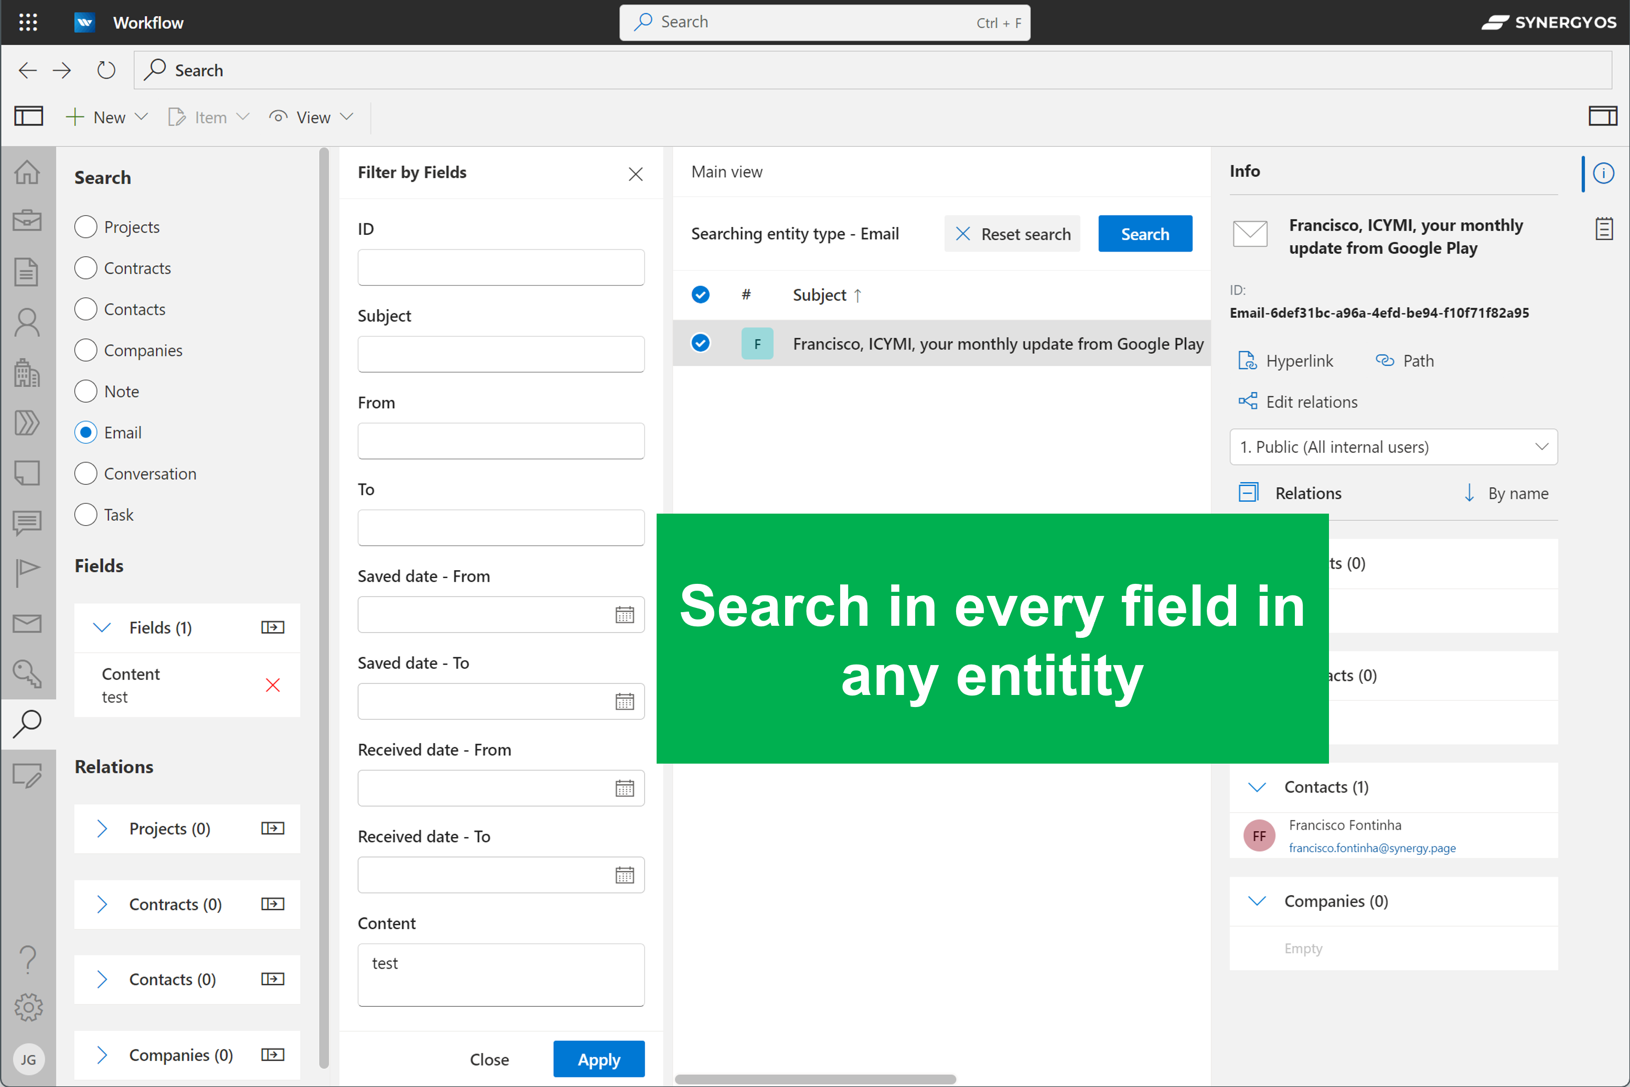Expand the Contacts (0) relations
This screenshot has height=1087, width=1630.
click(x=101, y=979)
